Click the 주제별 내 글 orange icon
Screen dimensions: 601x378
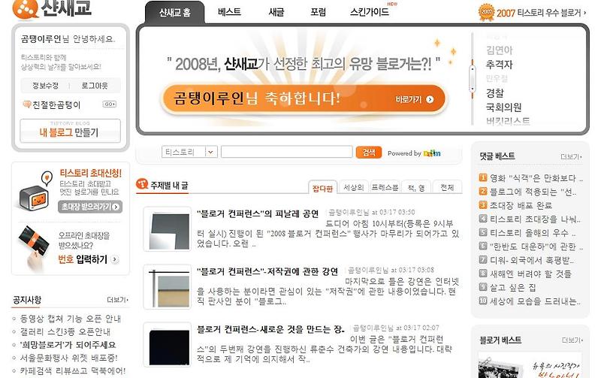pyautogui.click(x=142, y=183)
